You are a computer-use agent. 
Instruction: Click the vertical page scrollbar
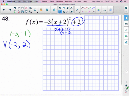click(122, 50)
